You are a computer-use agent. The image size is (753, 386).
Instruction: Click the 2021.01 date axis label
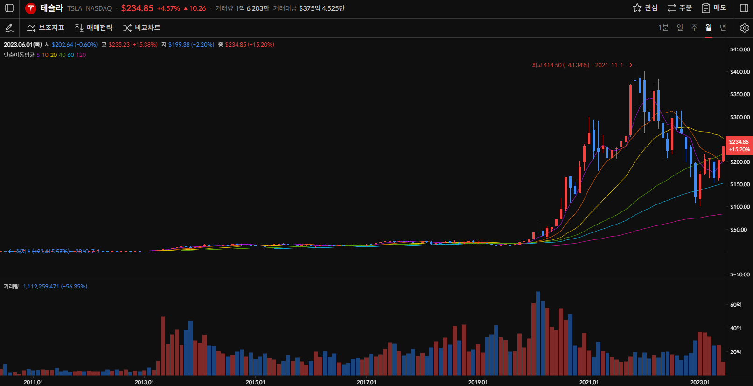coord(589,382)
